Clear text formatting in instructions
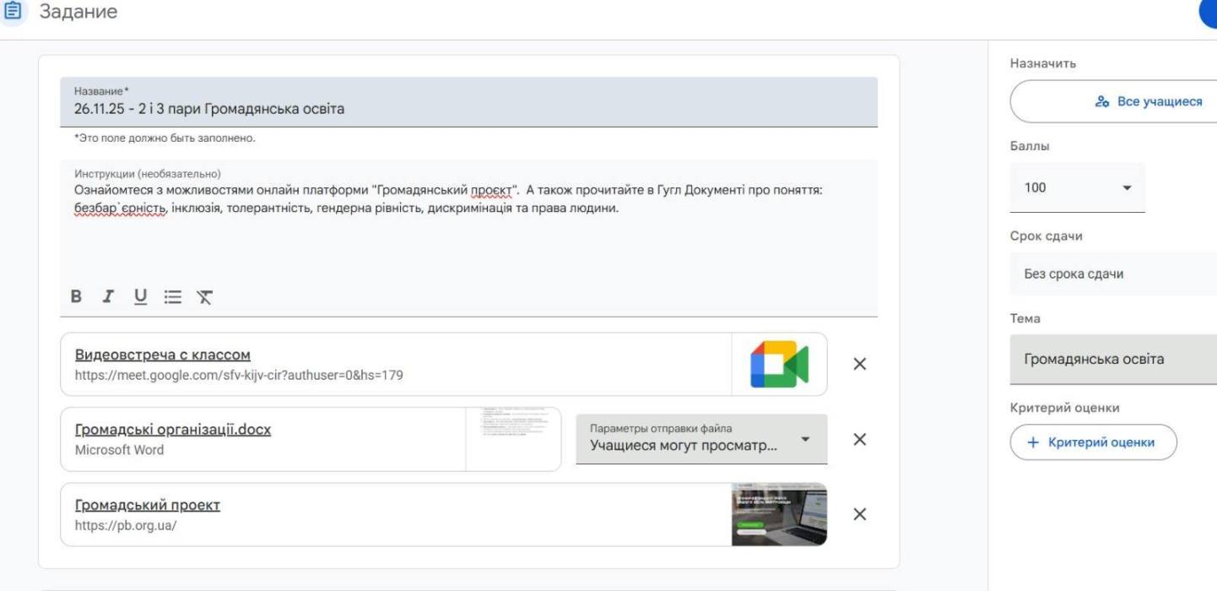Image resolution: width=1217 pixels, height=591 pixels. [x=204, y=296]
